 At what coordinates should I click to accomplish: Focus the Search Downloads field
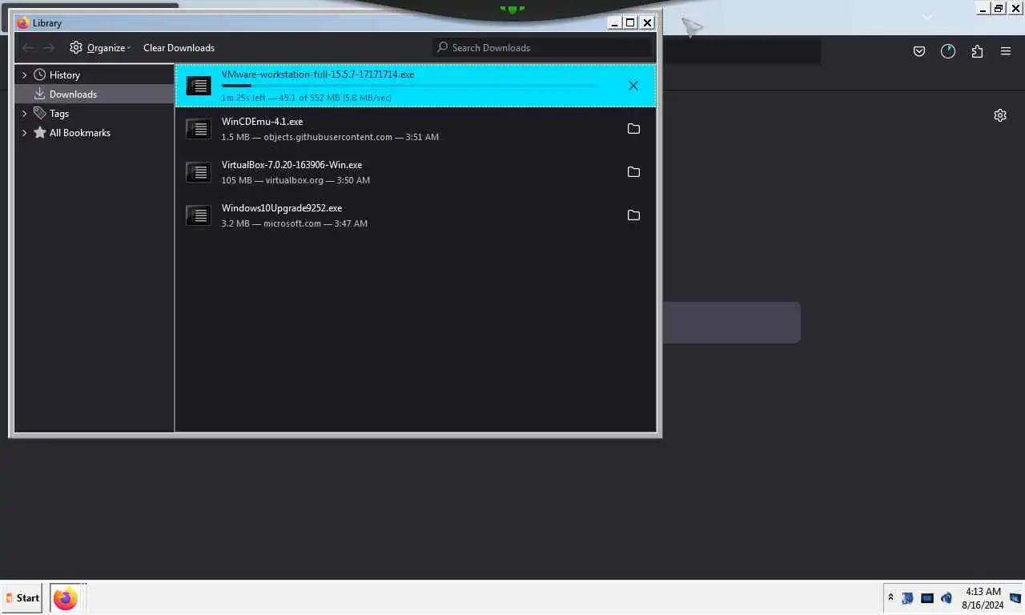[543, 48]
